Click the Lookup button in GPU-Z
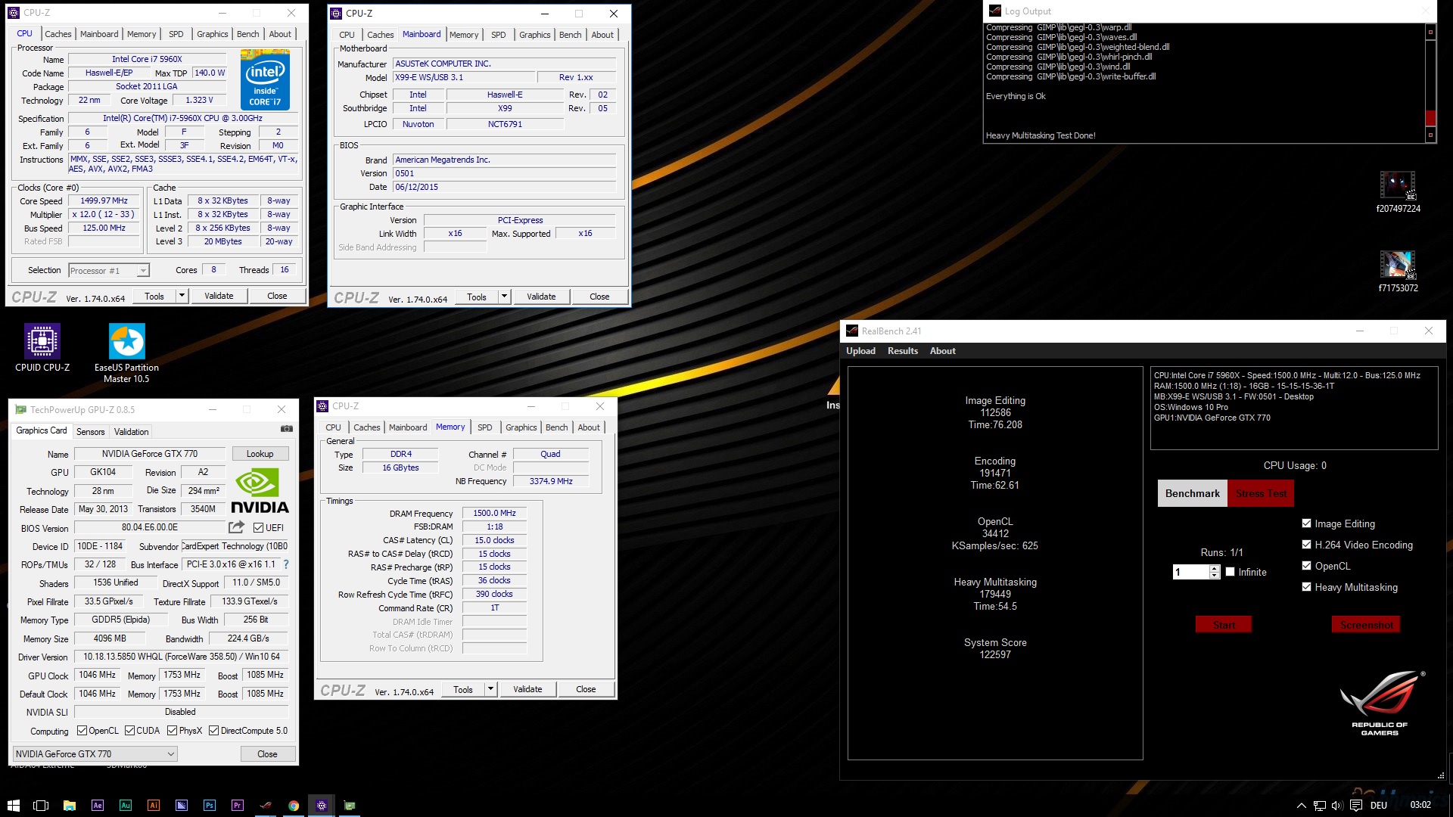 coord(260,454)
